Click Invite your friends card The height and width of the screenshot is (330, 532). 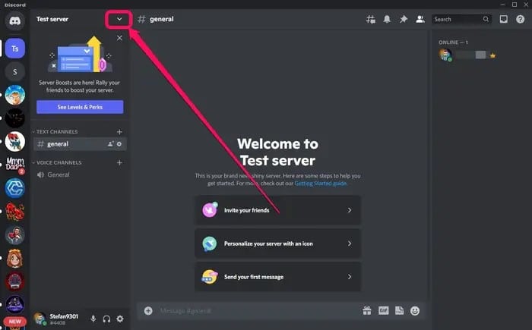277,210
